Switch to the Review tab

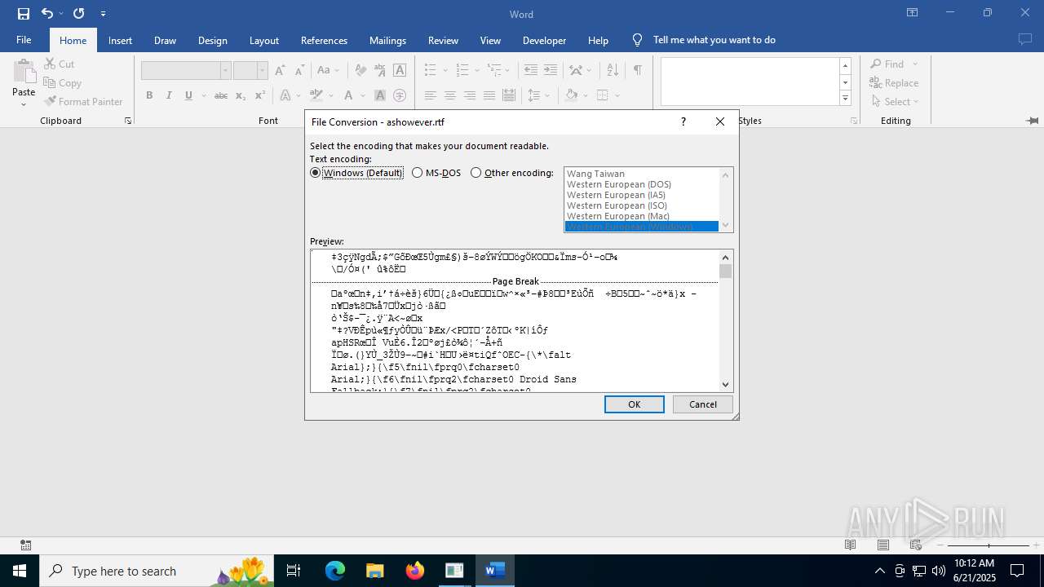click(x=443, y=40)
